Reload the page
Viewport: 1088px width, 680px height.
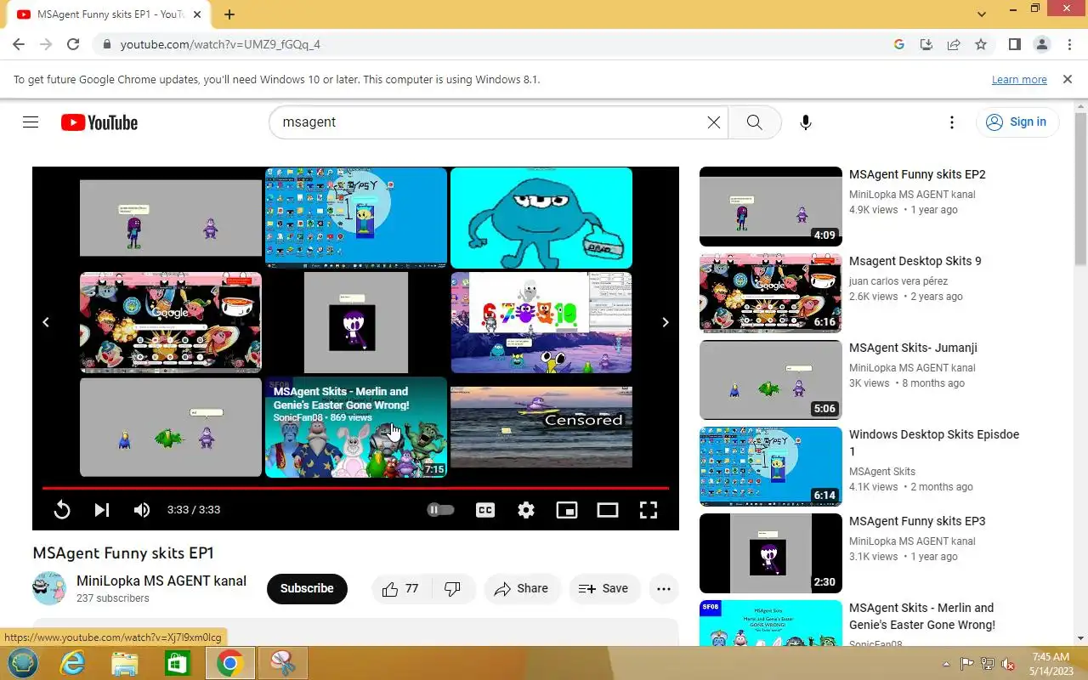coord(73,44)
